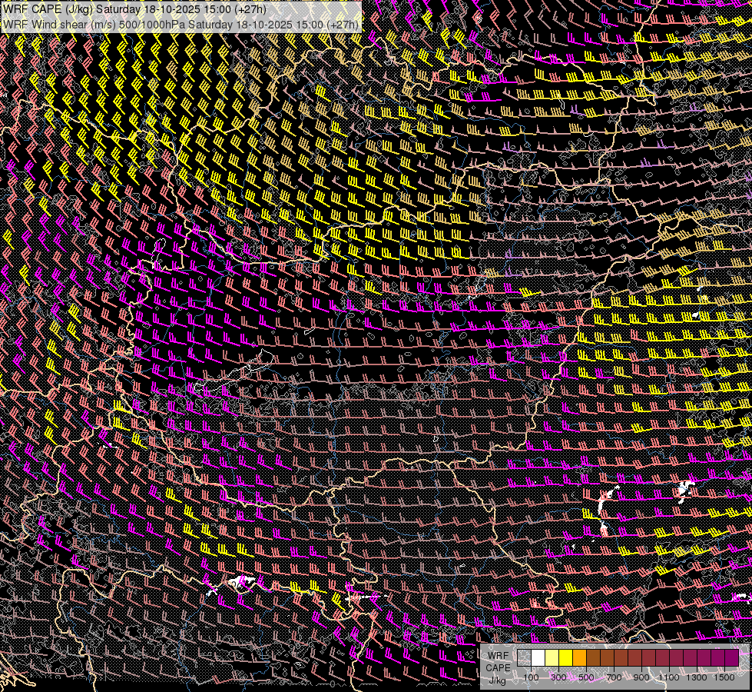Viewport: 752px width, 692px height.
Task: Select the 900 tick label in legend
Action: point(641,677)
